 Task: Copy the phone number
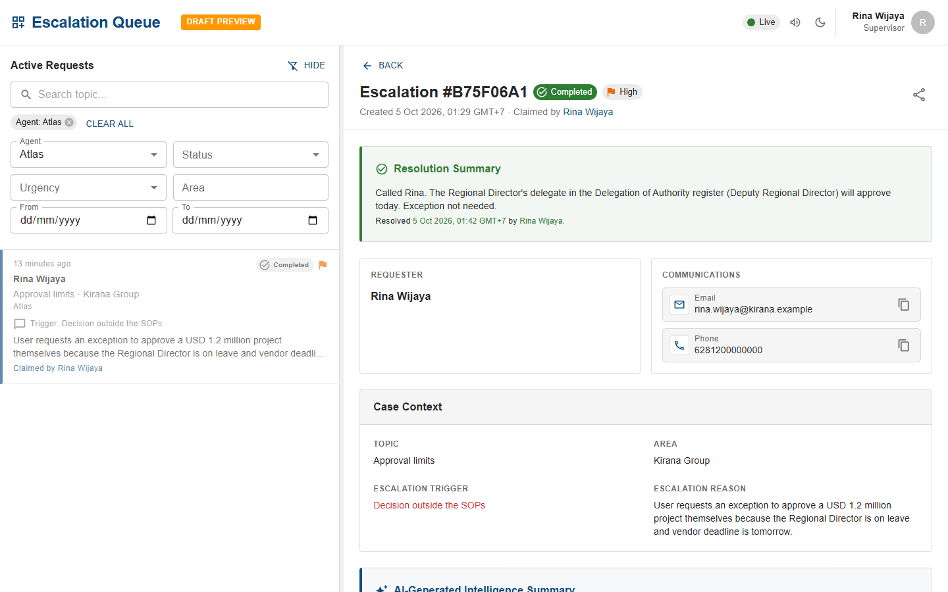click(903, 345)
